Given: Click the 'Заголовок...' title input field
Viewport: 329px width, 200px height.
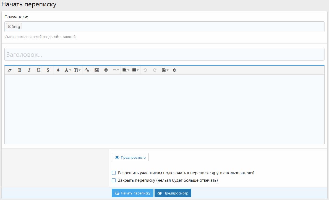Looking at the screenshot, I should click(164, 54).
